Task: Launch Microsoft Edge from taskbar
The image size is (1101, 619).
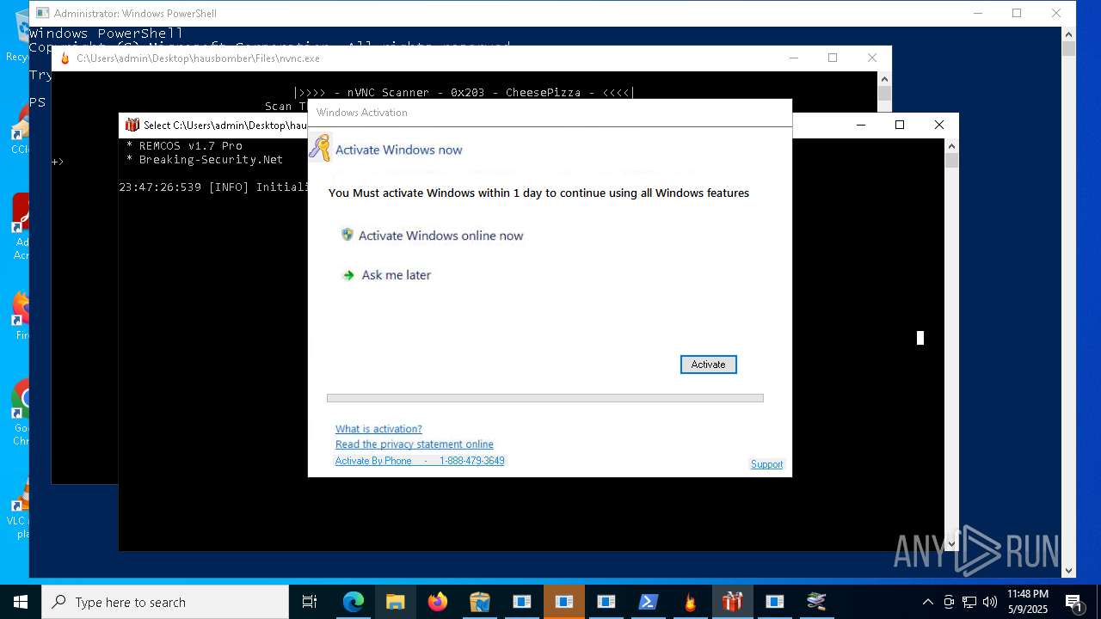Action: [x=354, y=602]
